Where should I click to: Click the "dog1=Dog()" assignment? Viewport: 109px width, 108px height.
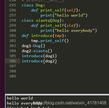(x=33, y=46)
